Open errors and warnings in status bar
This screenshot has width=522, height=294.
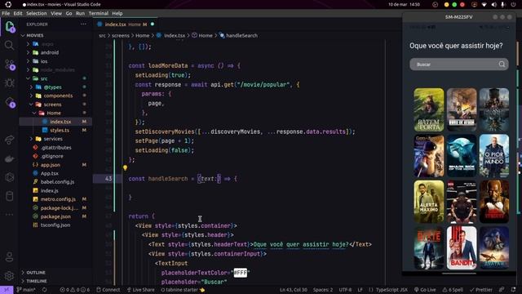[x=75, y=290]
